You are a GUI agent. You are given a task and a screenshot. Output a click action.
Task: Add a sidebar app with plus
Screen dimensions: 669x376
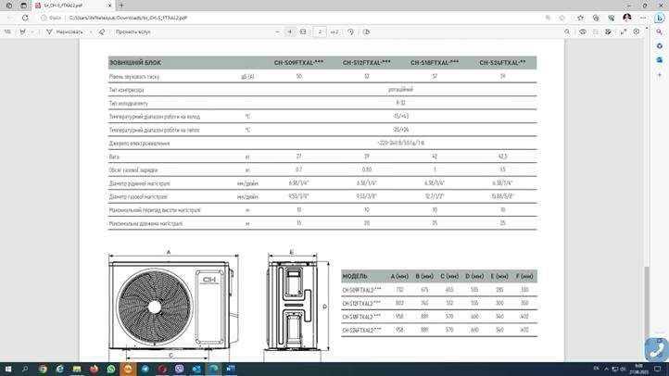click(x=660, y=75)
